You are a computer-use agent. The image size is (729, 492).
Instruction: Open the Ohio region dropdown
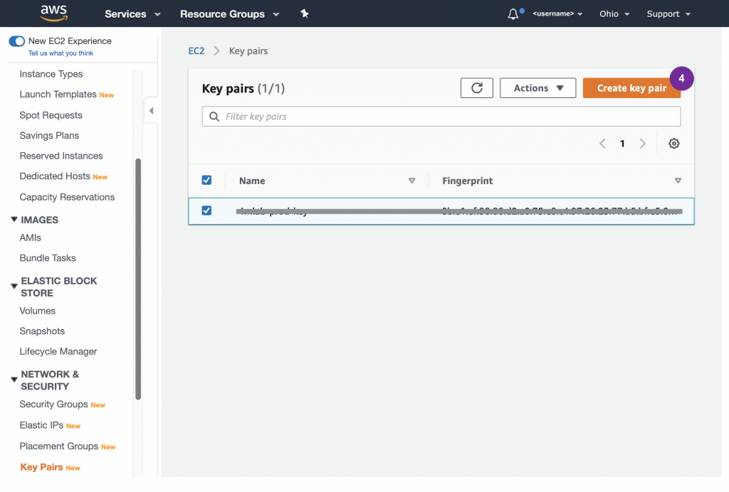tap(614, 14)
